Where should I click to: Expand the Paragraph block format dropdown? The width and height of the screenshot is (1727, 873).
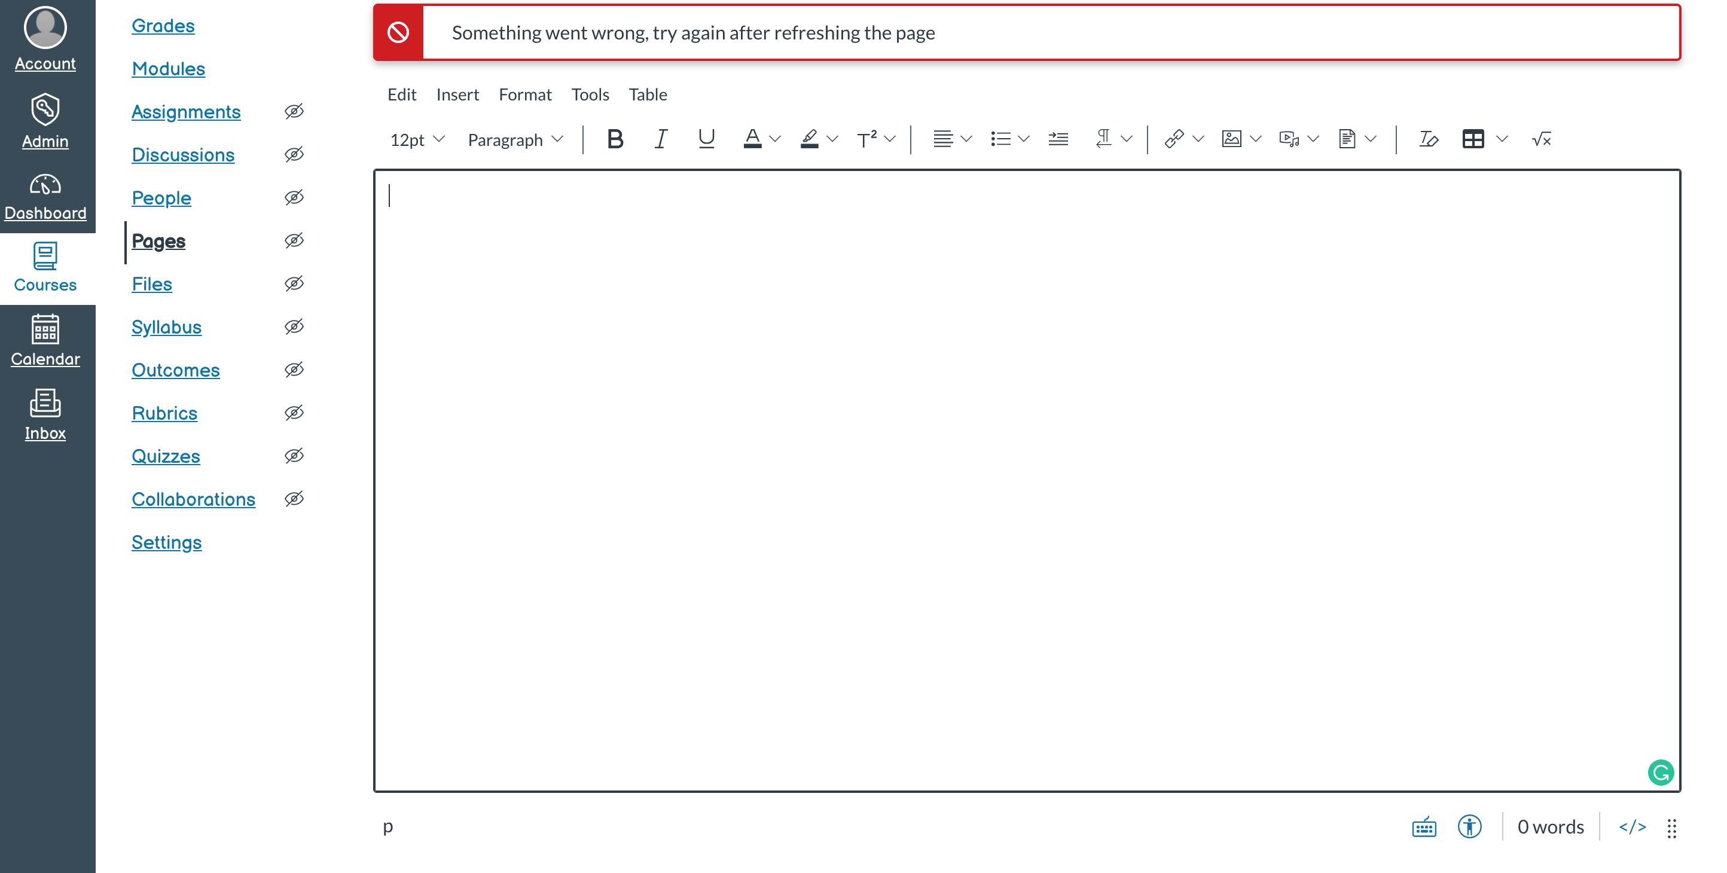coord(515,139)
